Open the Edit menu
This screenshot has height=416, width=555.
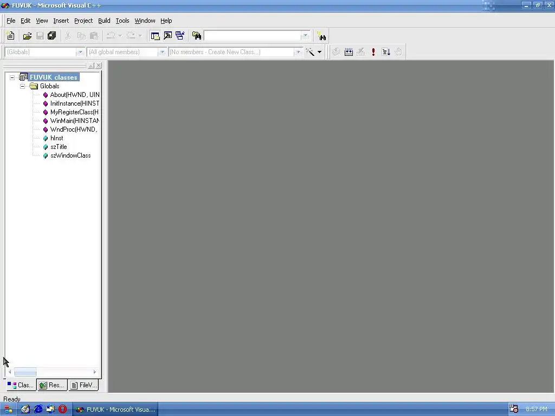tap(25, 21)
